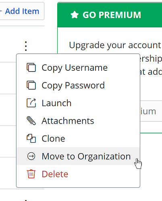Choose Copy Password from the context menu
The width and height of the screenshot is (162, 201).
tap(73, 85)
